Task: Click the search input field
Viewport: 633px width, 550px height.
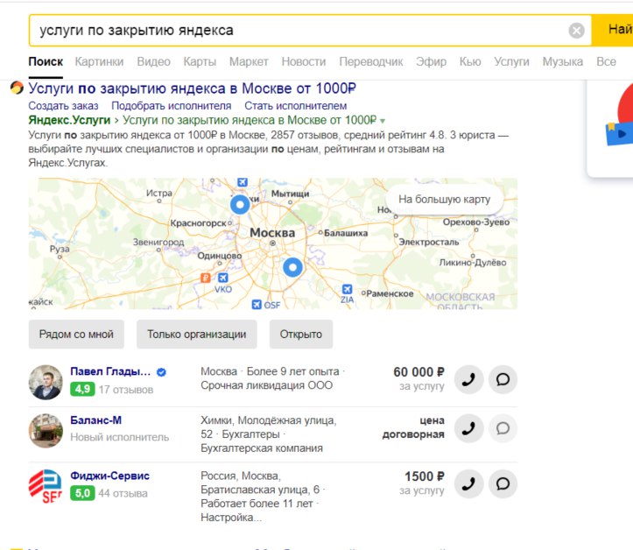Action: click(x=310, y=31)
